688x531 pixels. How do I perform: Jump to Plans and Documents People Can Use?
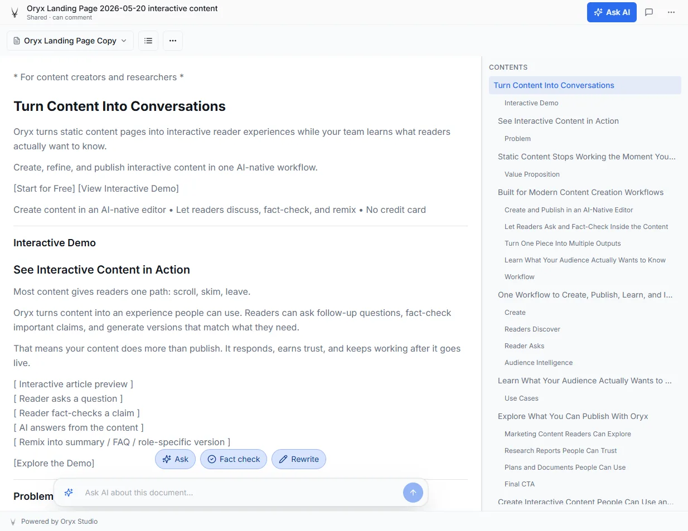click(x=565, y=467)
